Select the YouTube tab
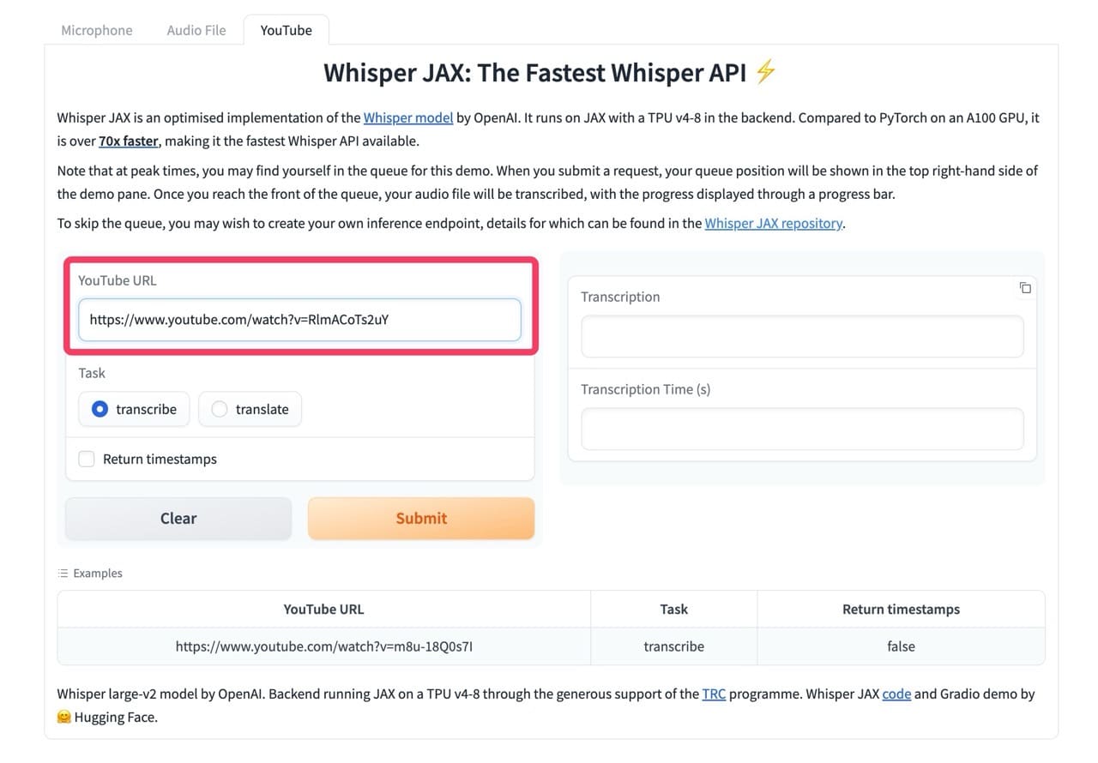 tap(287, 30)
